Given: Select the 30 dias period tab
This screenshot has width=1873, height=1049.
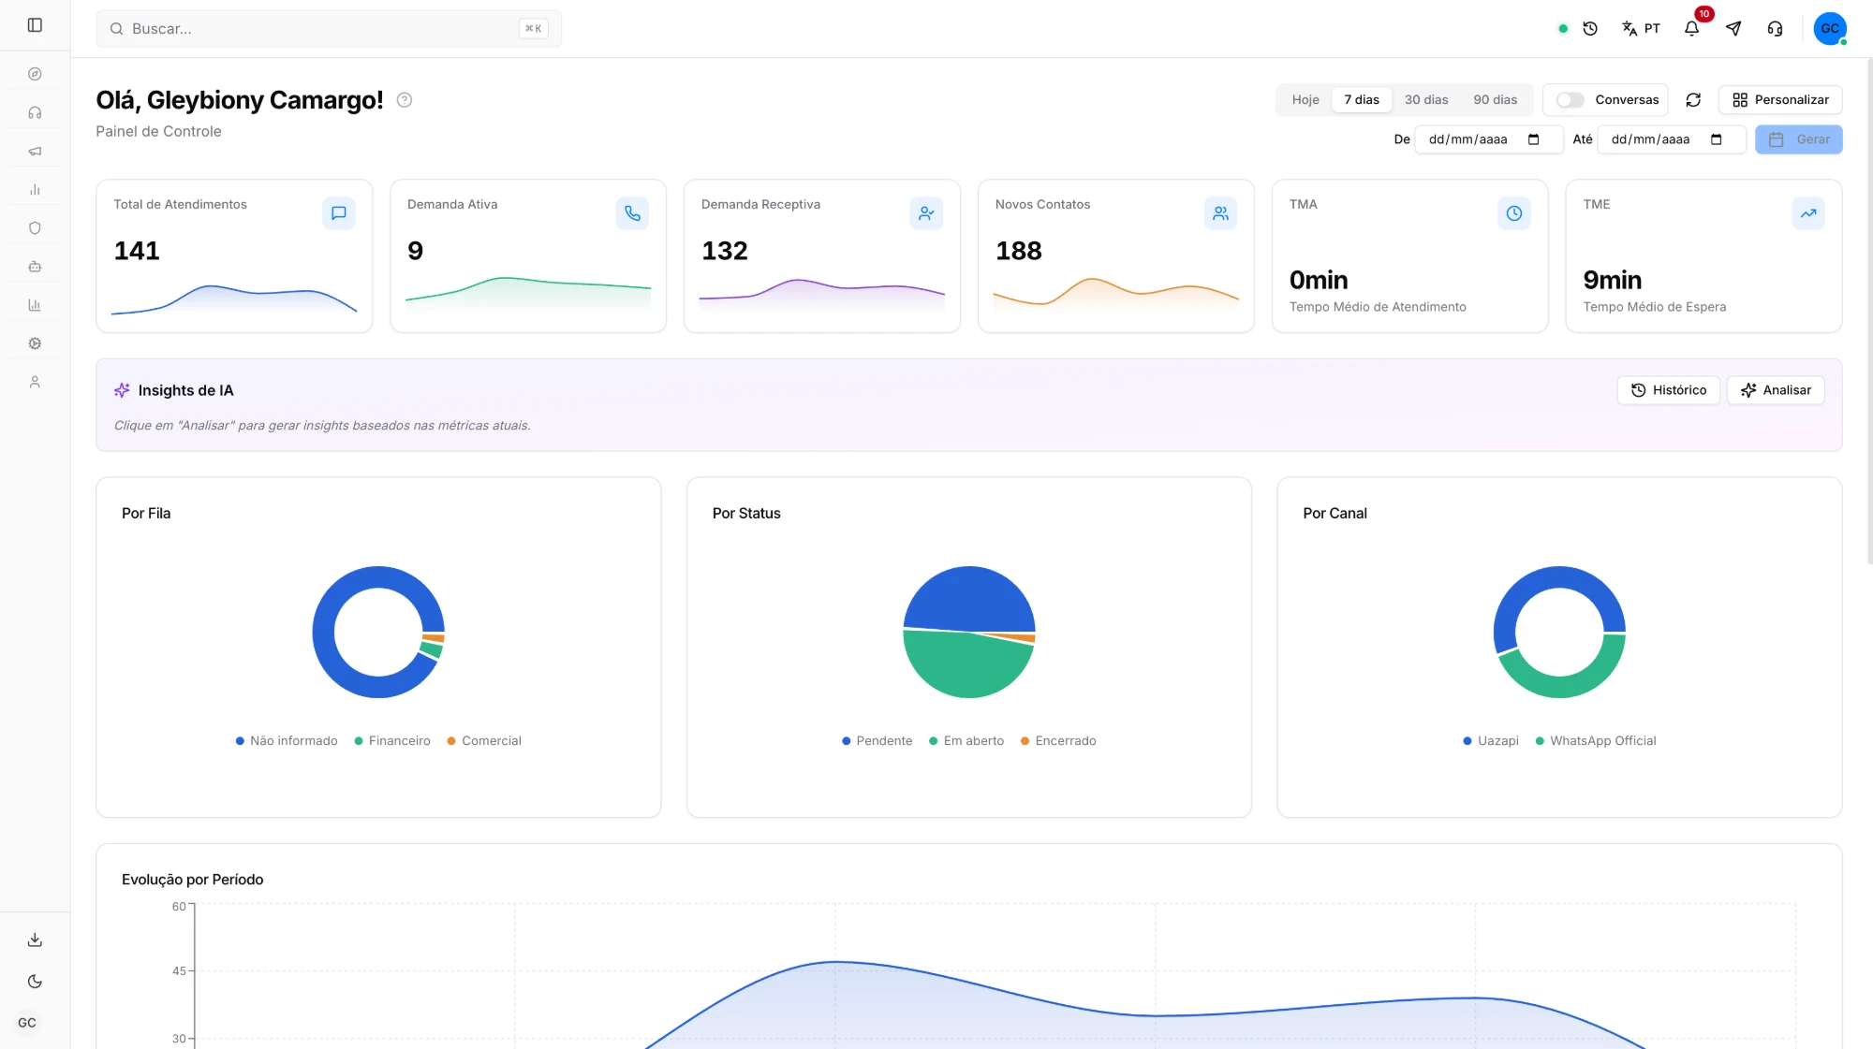Looking at the screenshot, I should (1426, 100).
